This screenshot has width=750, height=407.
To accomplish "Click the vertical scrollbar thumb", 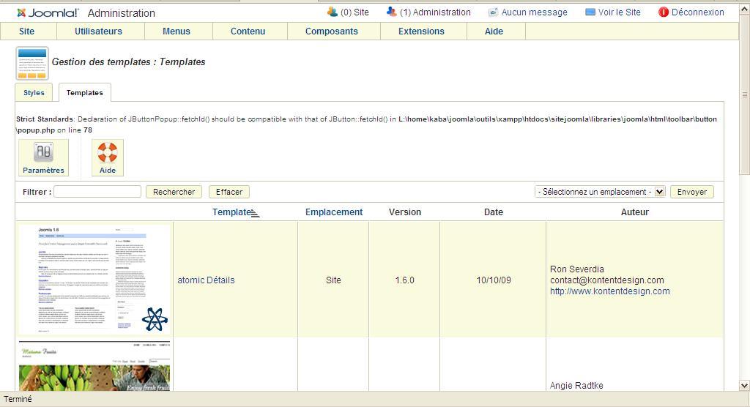I will [744, 96].
